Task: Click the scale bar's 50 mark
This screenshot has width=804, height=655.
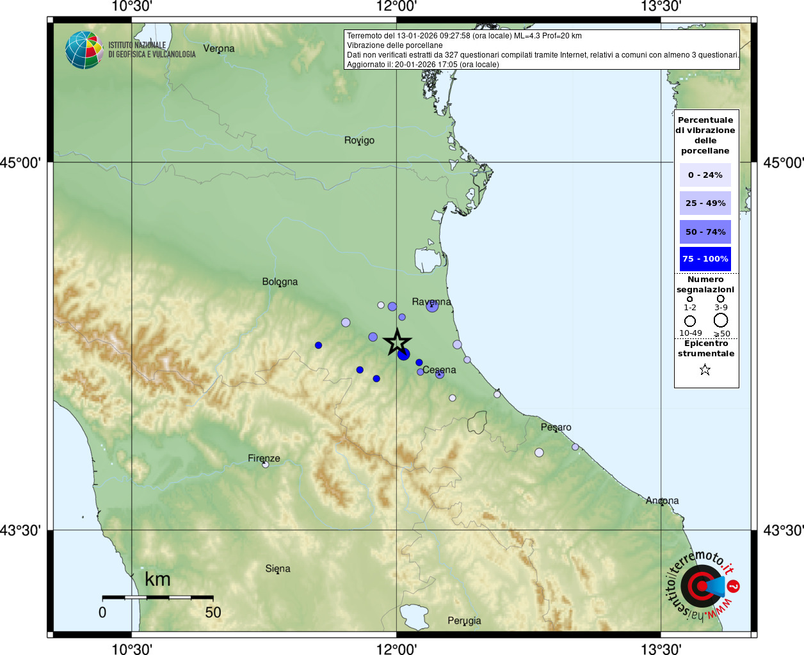Action: click(213, 612)
